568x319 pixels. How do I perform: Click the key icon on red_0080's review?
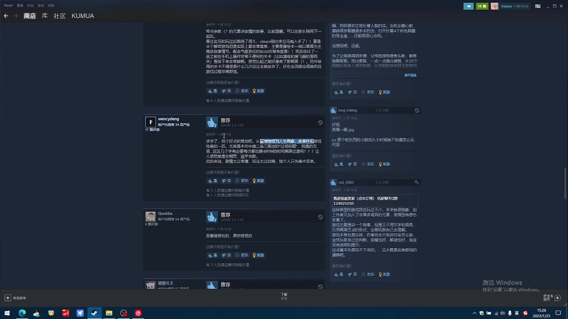click(x=417, y=182)
